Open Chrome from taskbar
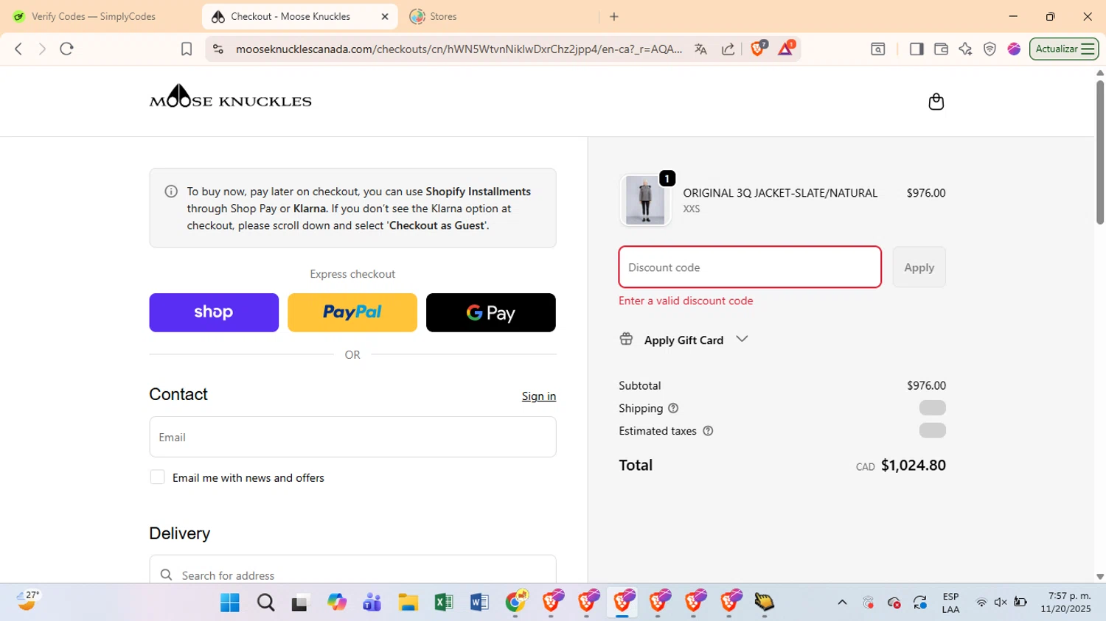The width and height of the screenshot is (1106, 621). pyautogui.click(x=515, y=603)
